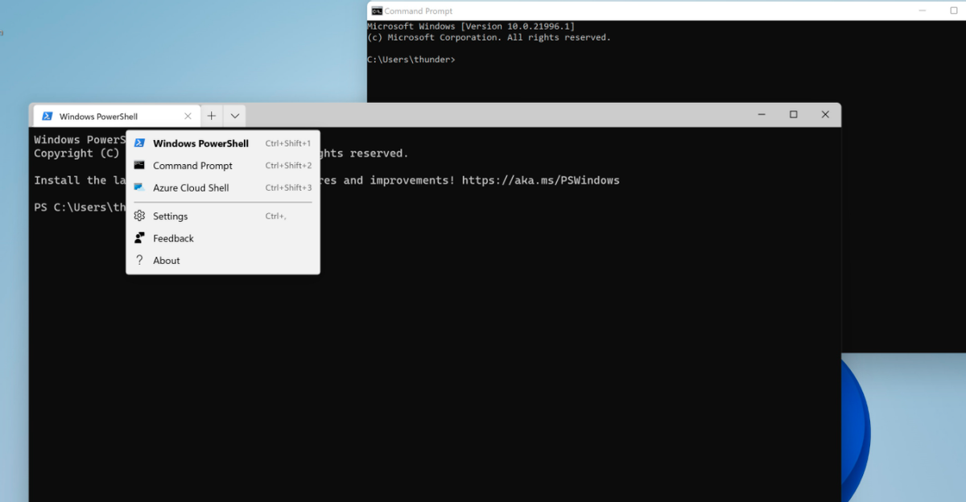
Task: Close the Windows PowerShell tab
Action: tap(188, 116)
